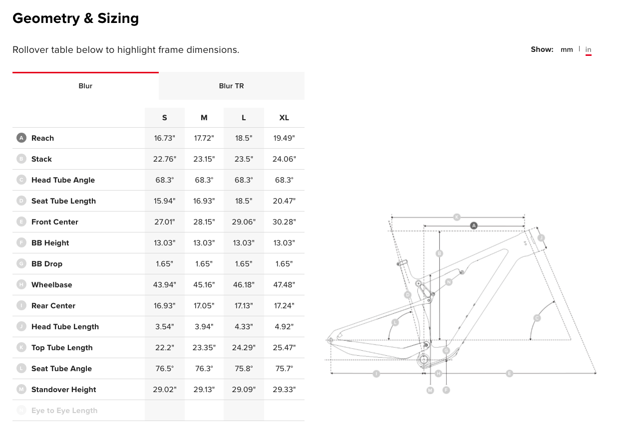The height and width of the screenshot is (433, 638).
Task: Select the Head Tube Angle 'C' badge
Action: pos(21,180)
